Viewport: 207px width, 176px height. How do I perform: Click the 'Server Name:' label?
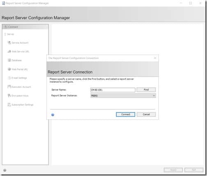[x=59, y=90]
